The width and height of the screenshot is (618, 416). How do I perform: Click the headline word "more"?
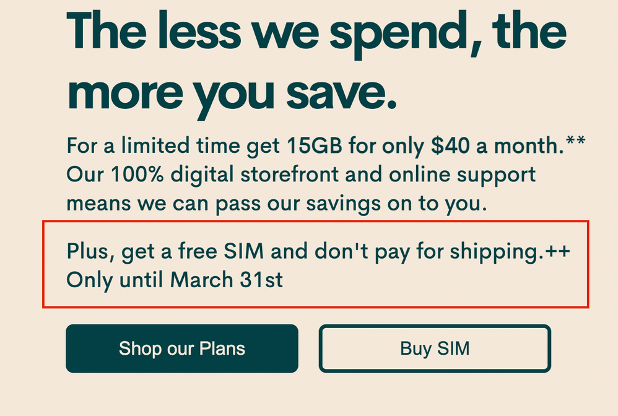point(126,93)
